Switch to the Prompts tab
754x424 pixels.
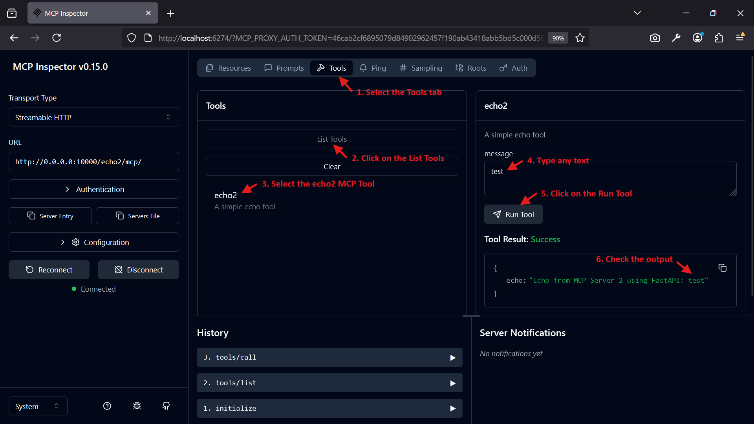click(284, 68)
